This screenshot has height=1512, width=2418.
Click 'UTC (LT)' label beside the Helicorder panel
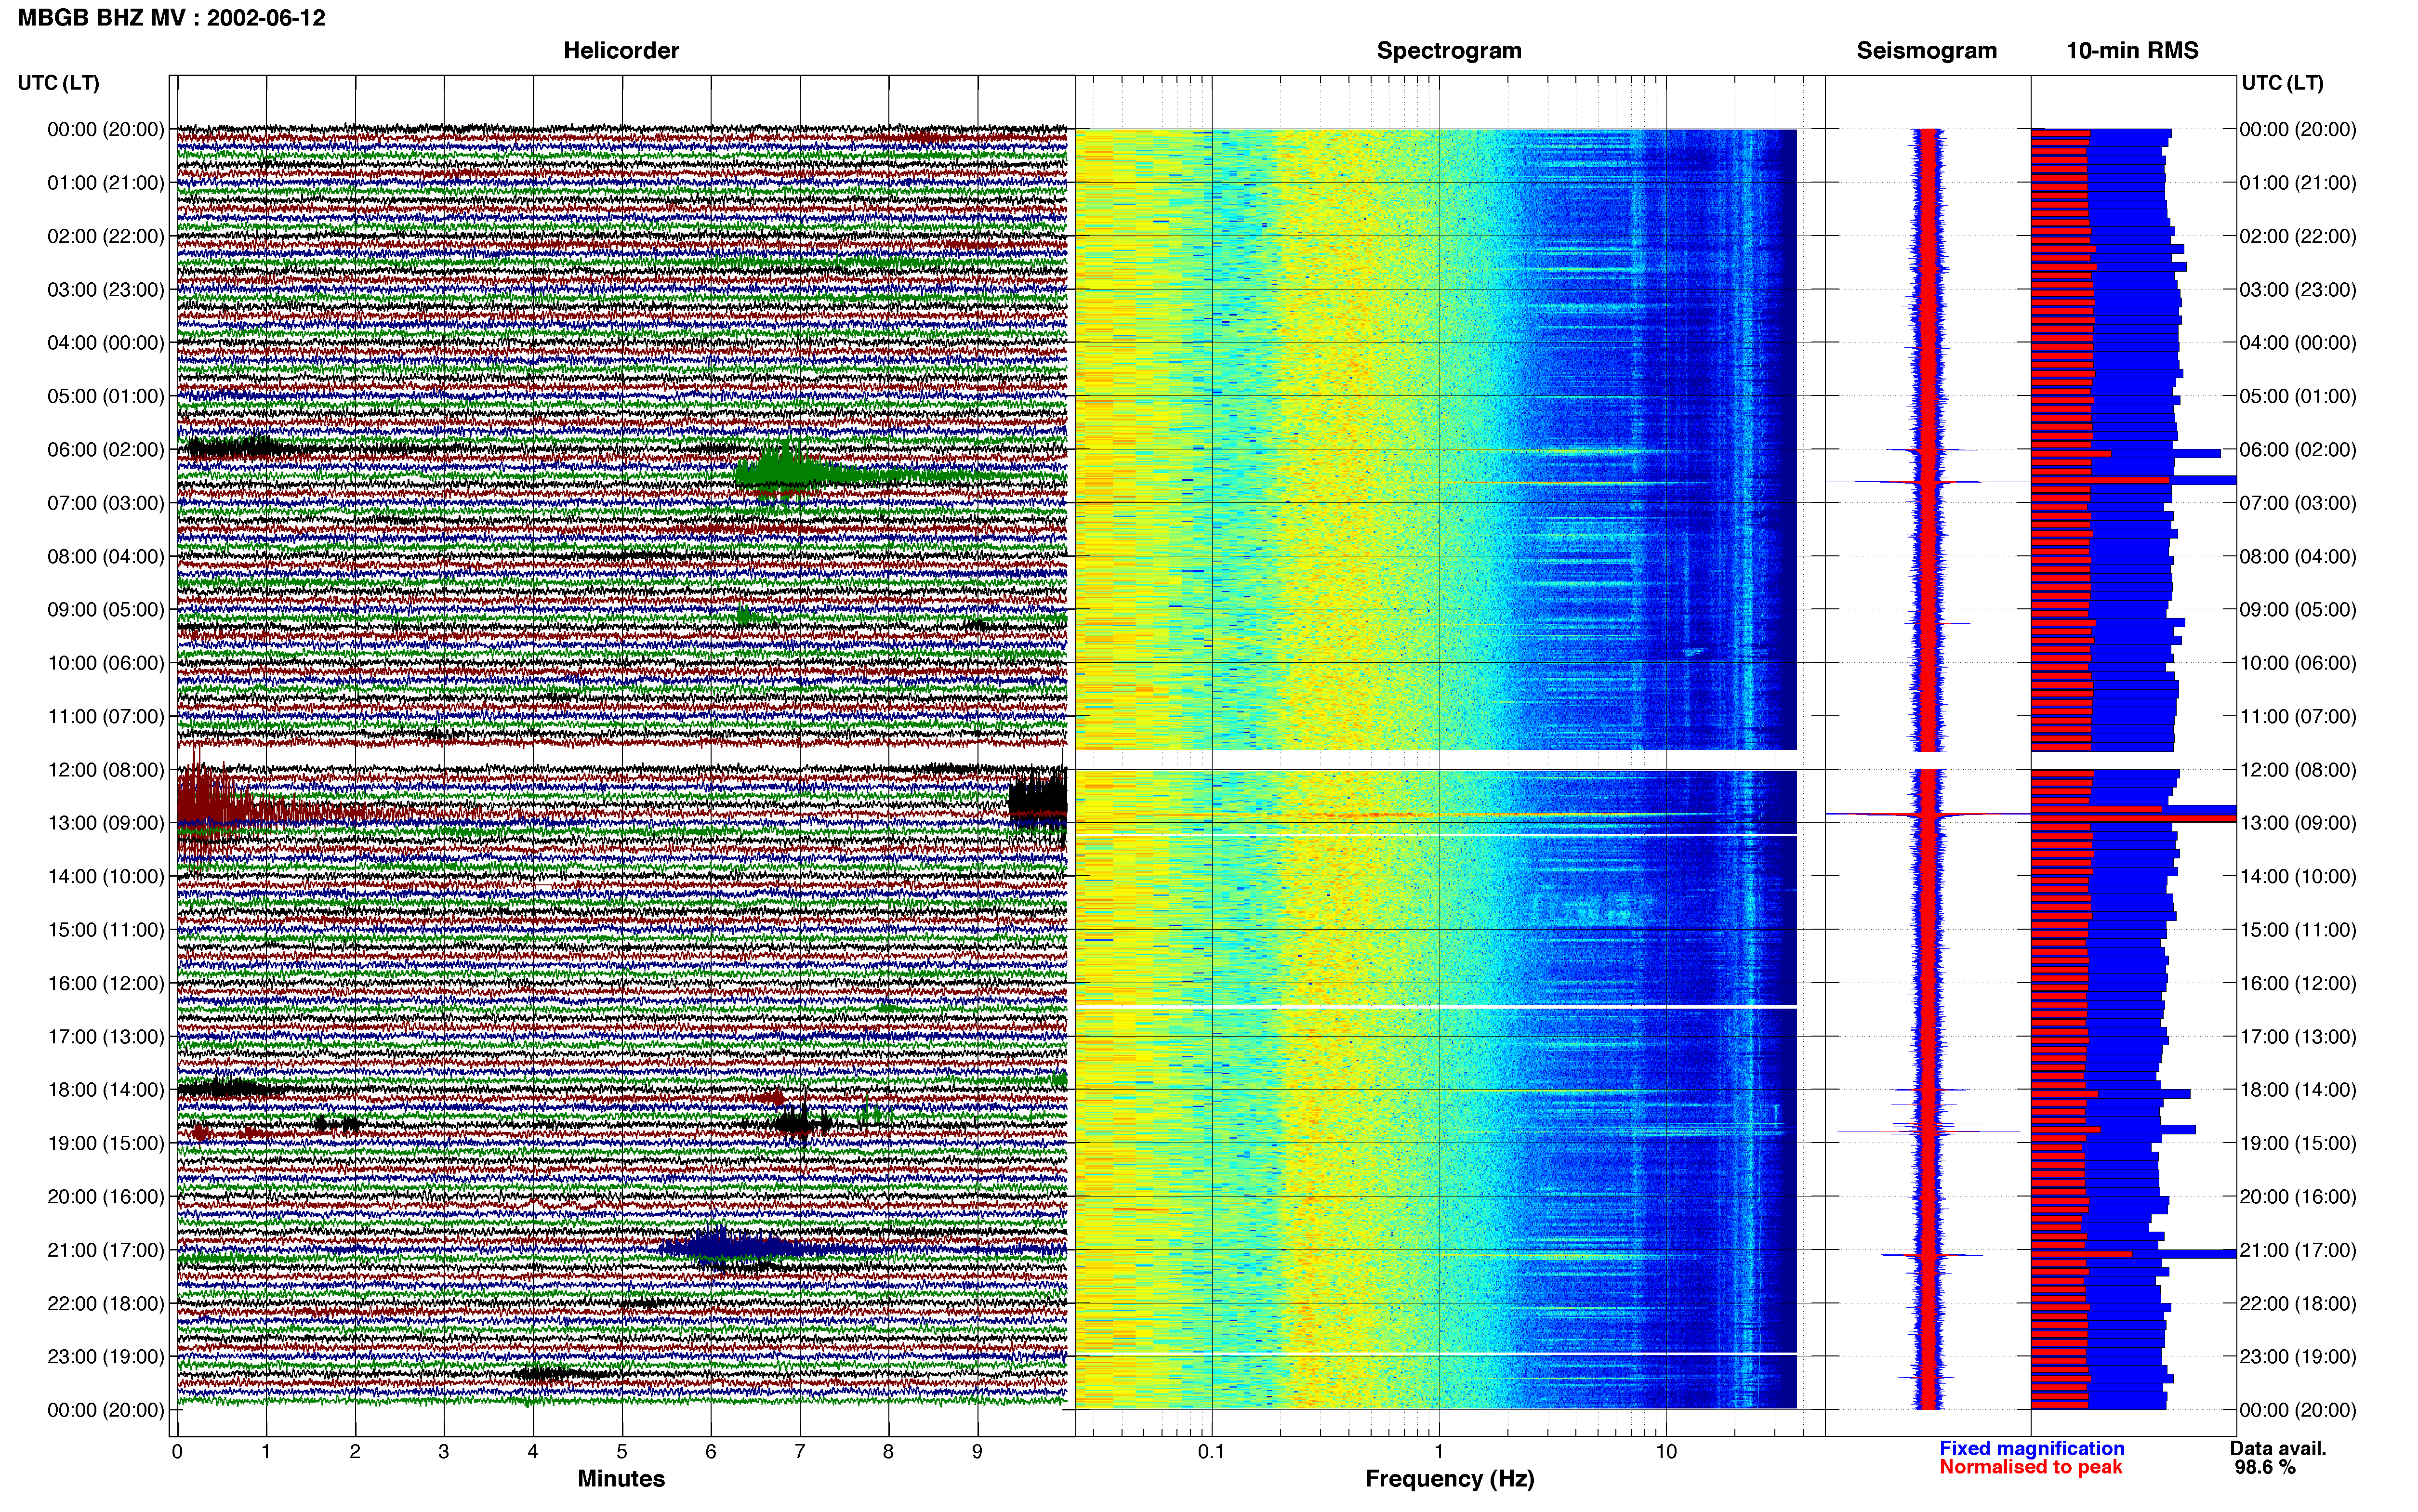(58, 83)
